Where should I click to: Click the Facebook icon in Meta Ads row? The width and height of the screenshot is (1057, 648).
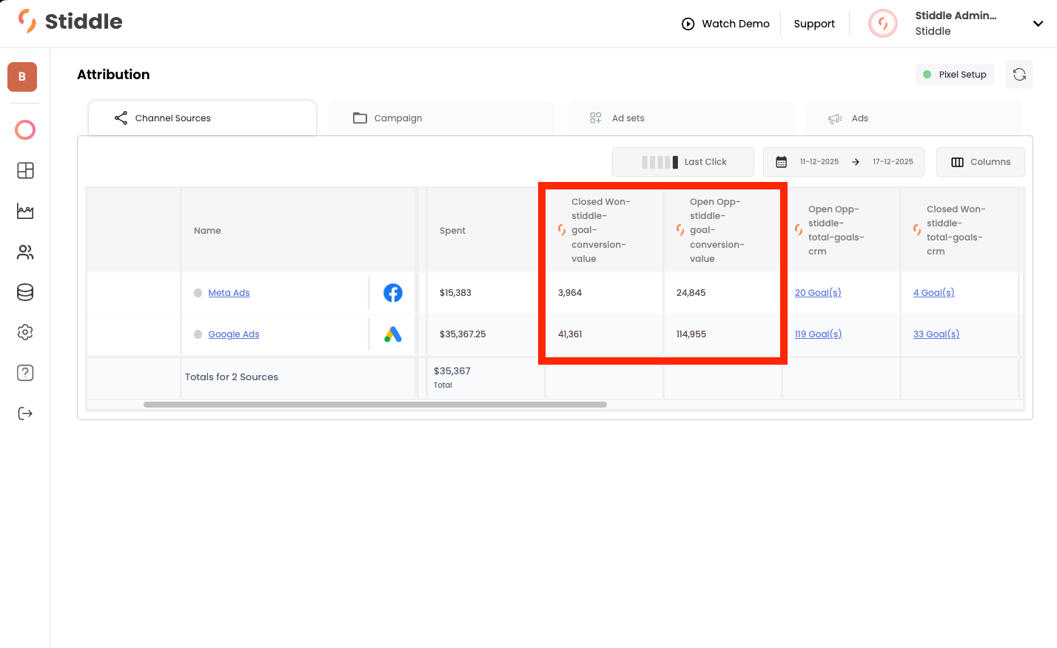tap(393, 293)
